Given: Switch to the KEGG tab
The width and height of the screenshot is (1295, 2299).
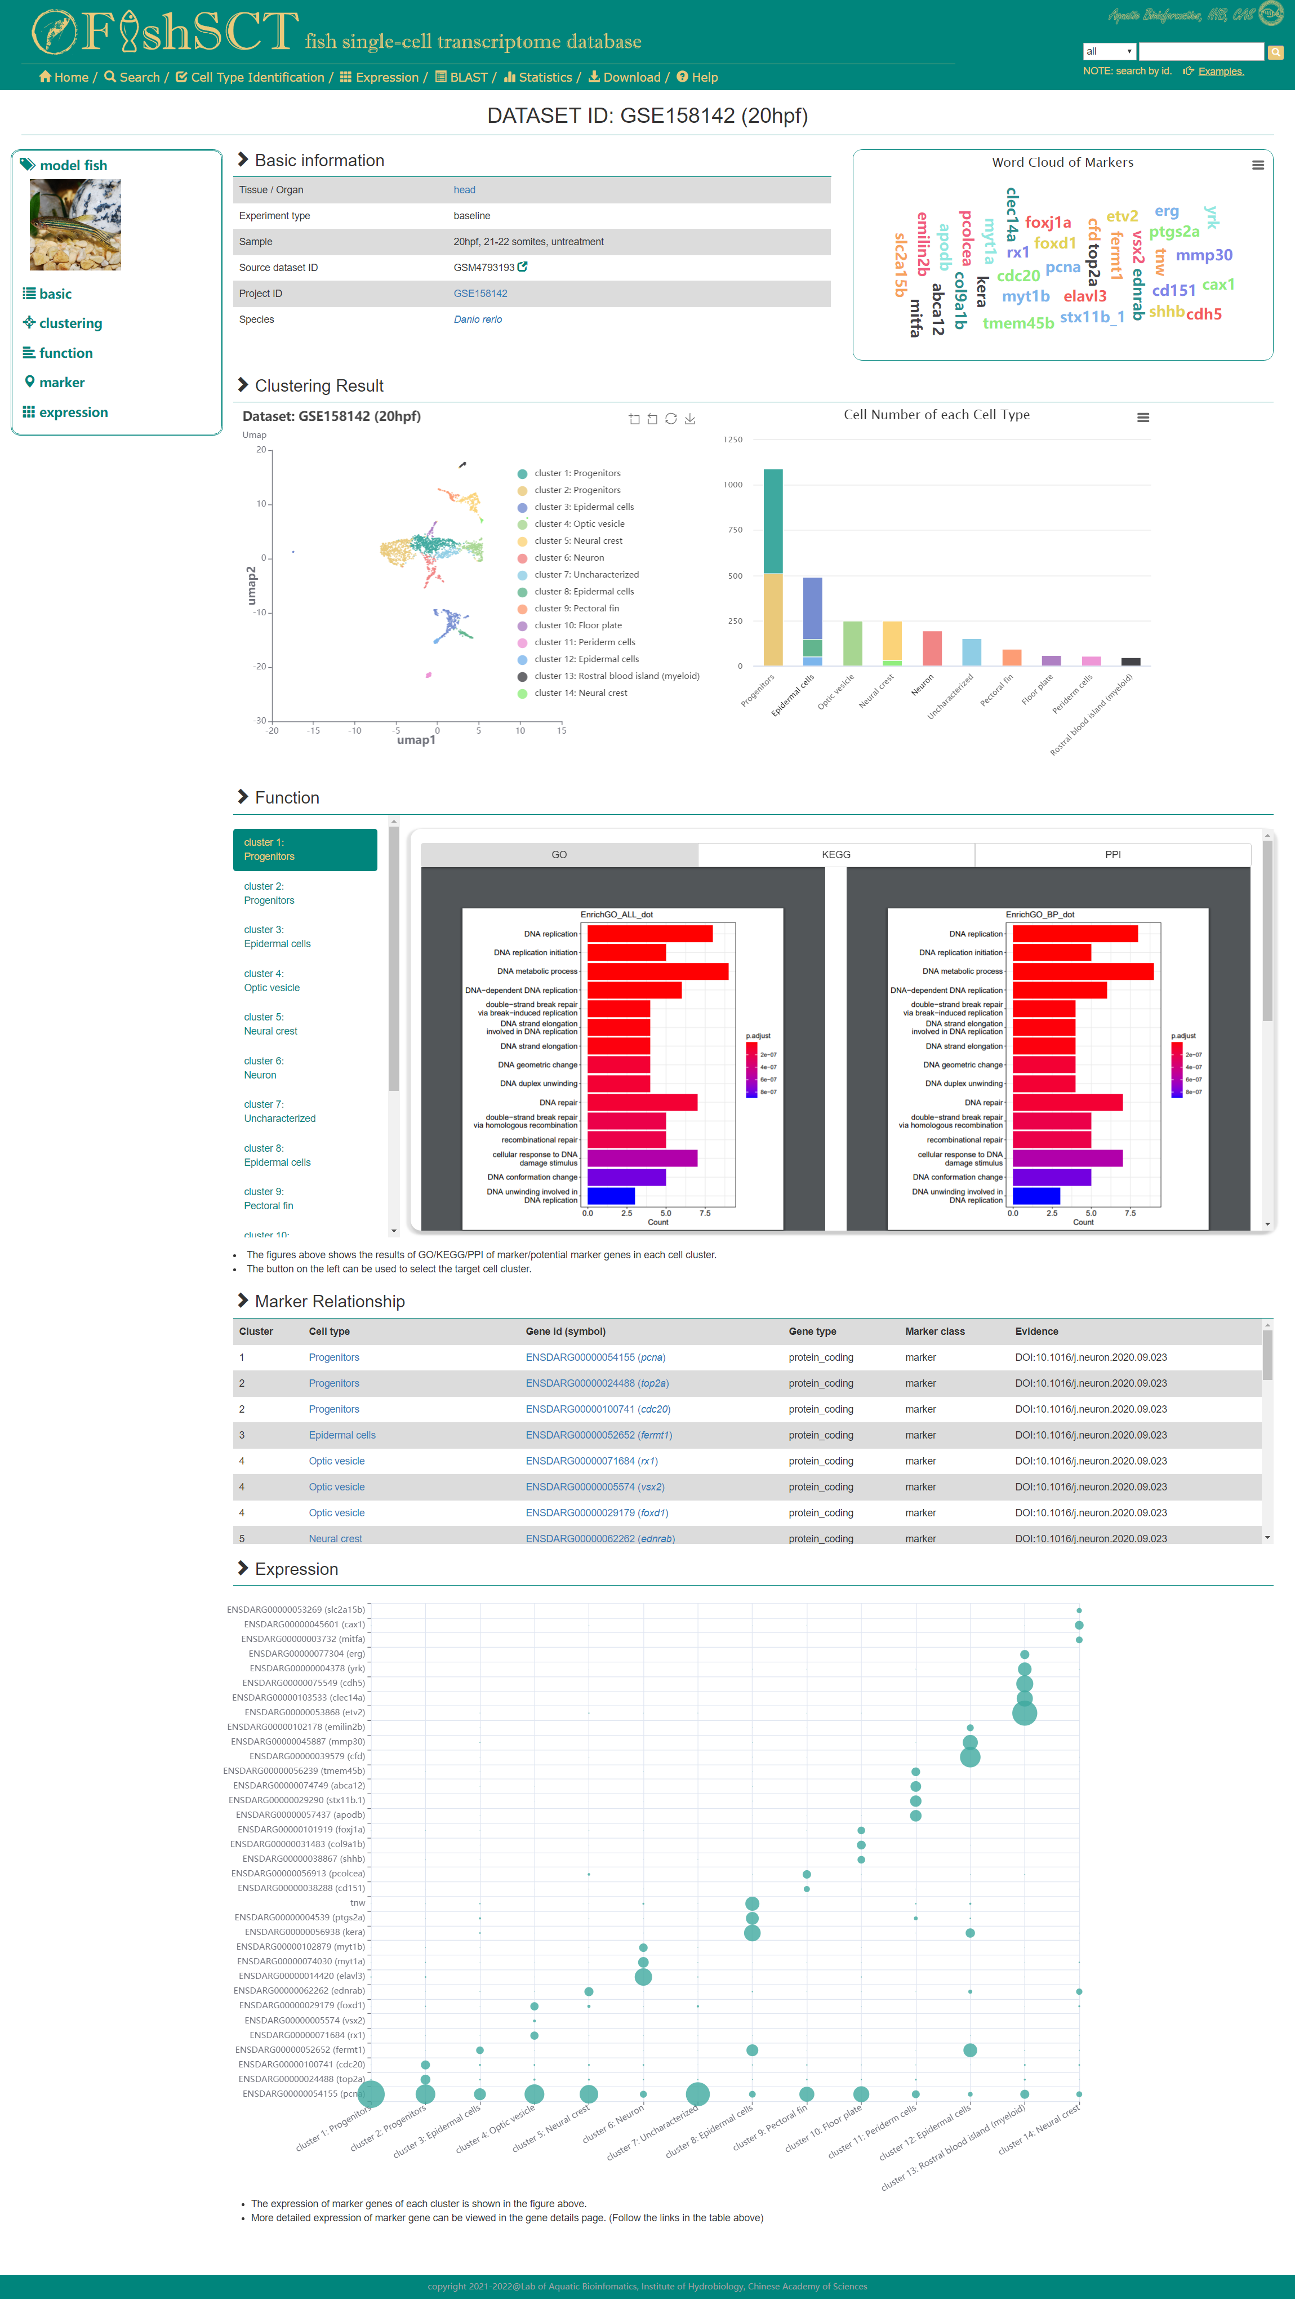Looking at the screenshot, I should 836,855.
